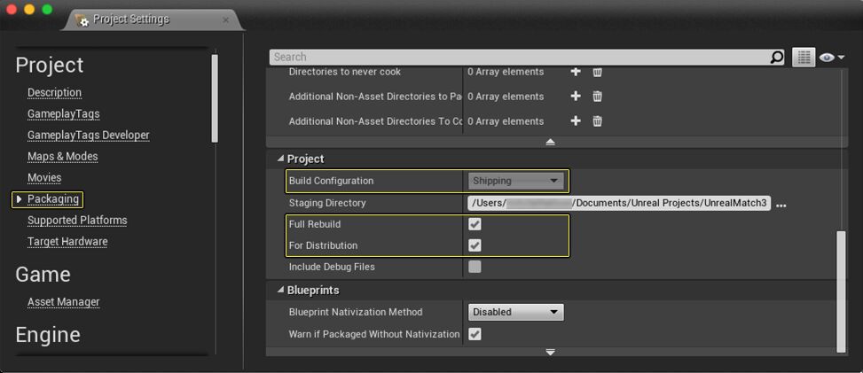Open GameplayTags Developer settings

(88, 135)
